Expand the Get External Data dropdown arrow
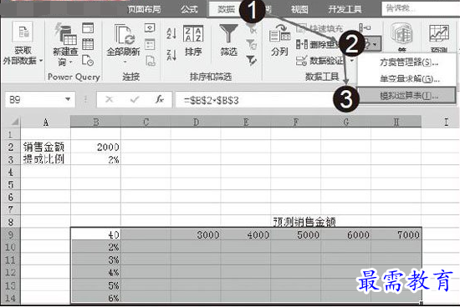Image resolution: width=460 pixels, height=307 pixels. [41, 61]
